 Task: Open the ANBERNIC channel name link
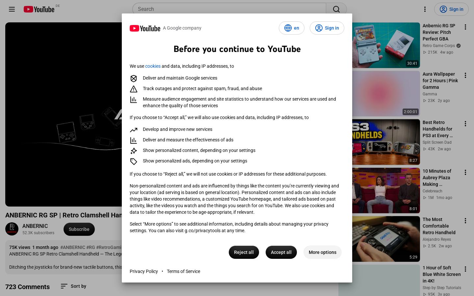[x=35, y=226]
